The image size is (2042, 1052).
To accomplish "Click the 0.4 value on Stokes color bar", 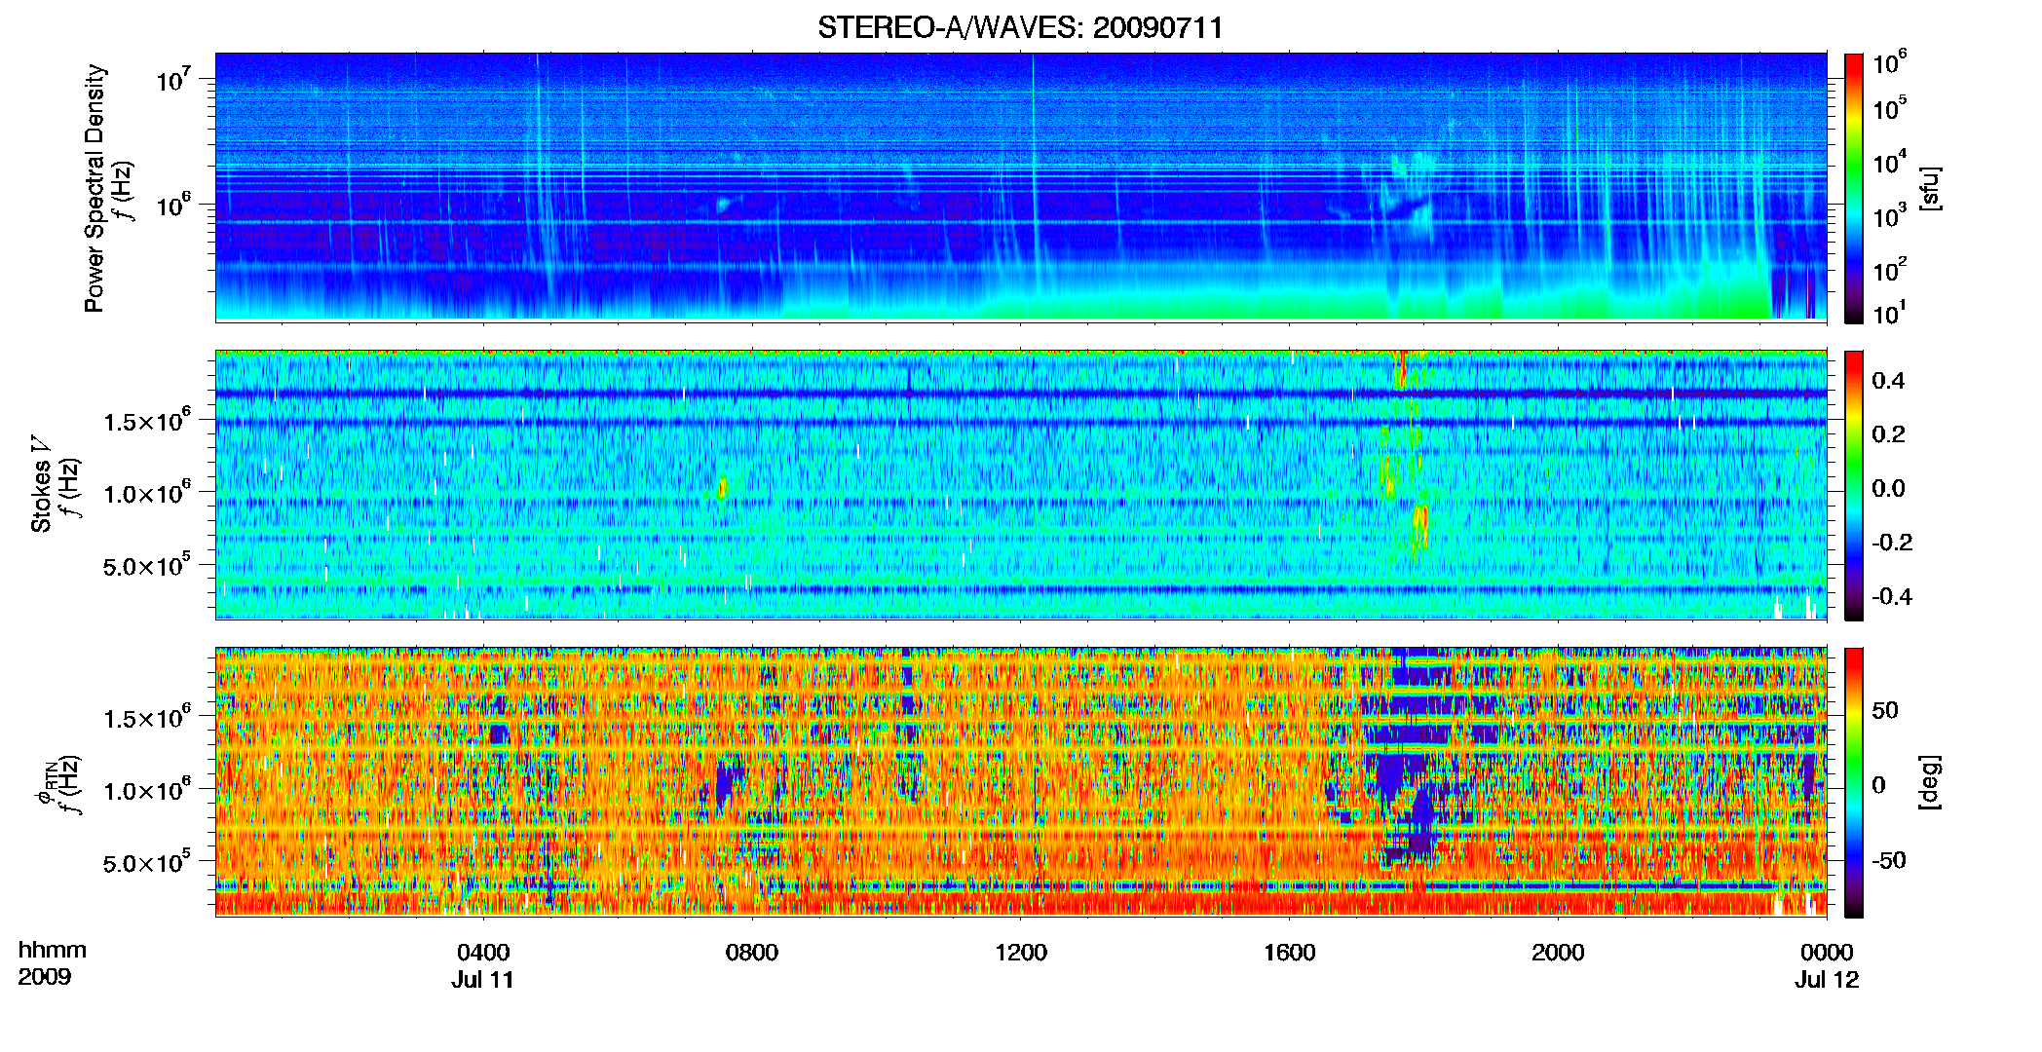I will [1888, 380].
